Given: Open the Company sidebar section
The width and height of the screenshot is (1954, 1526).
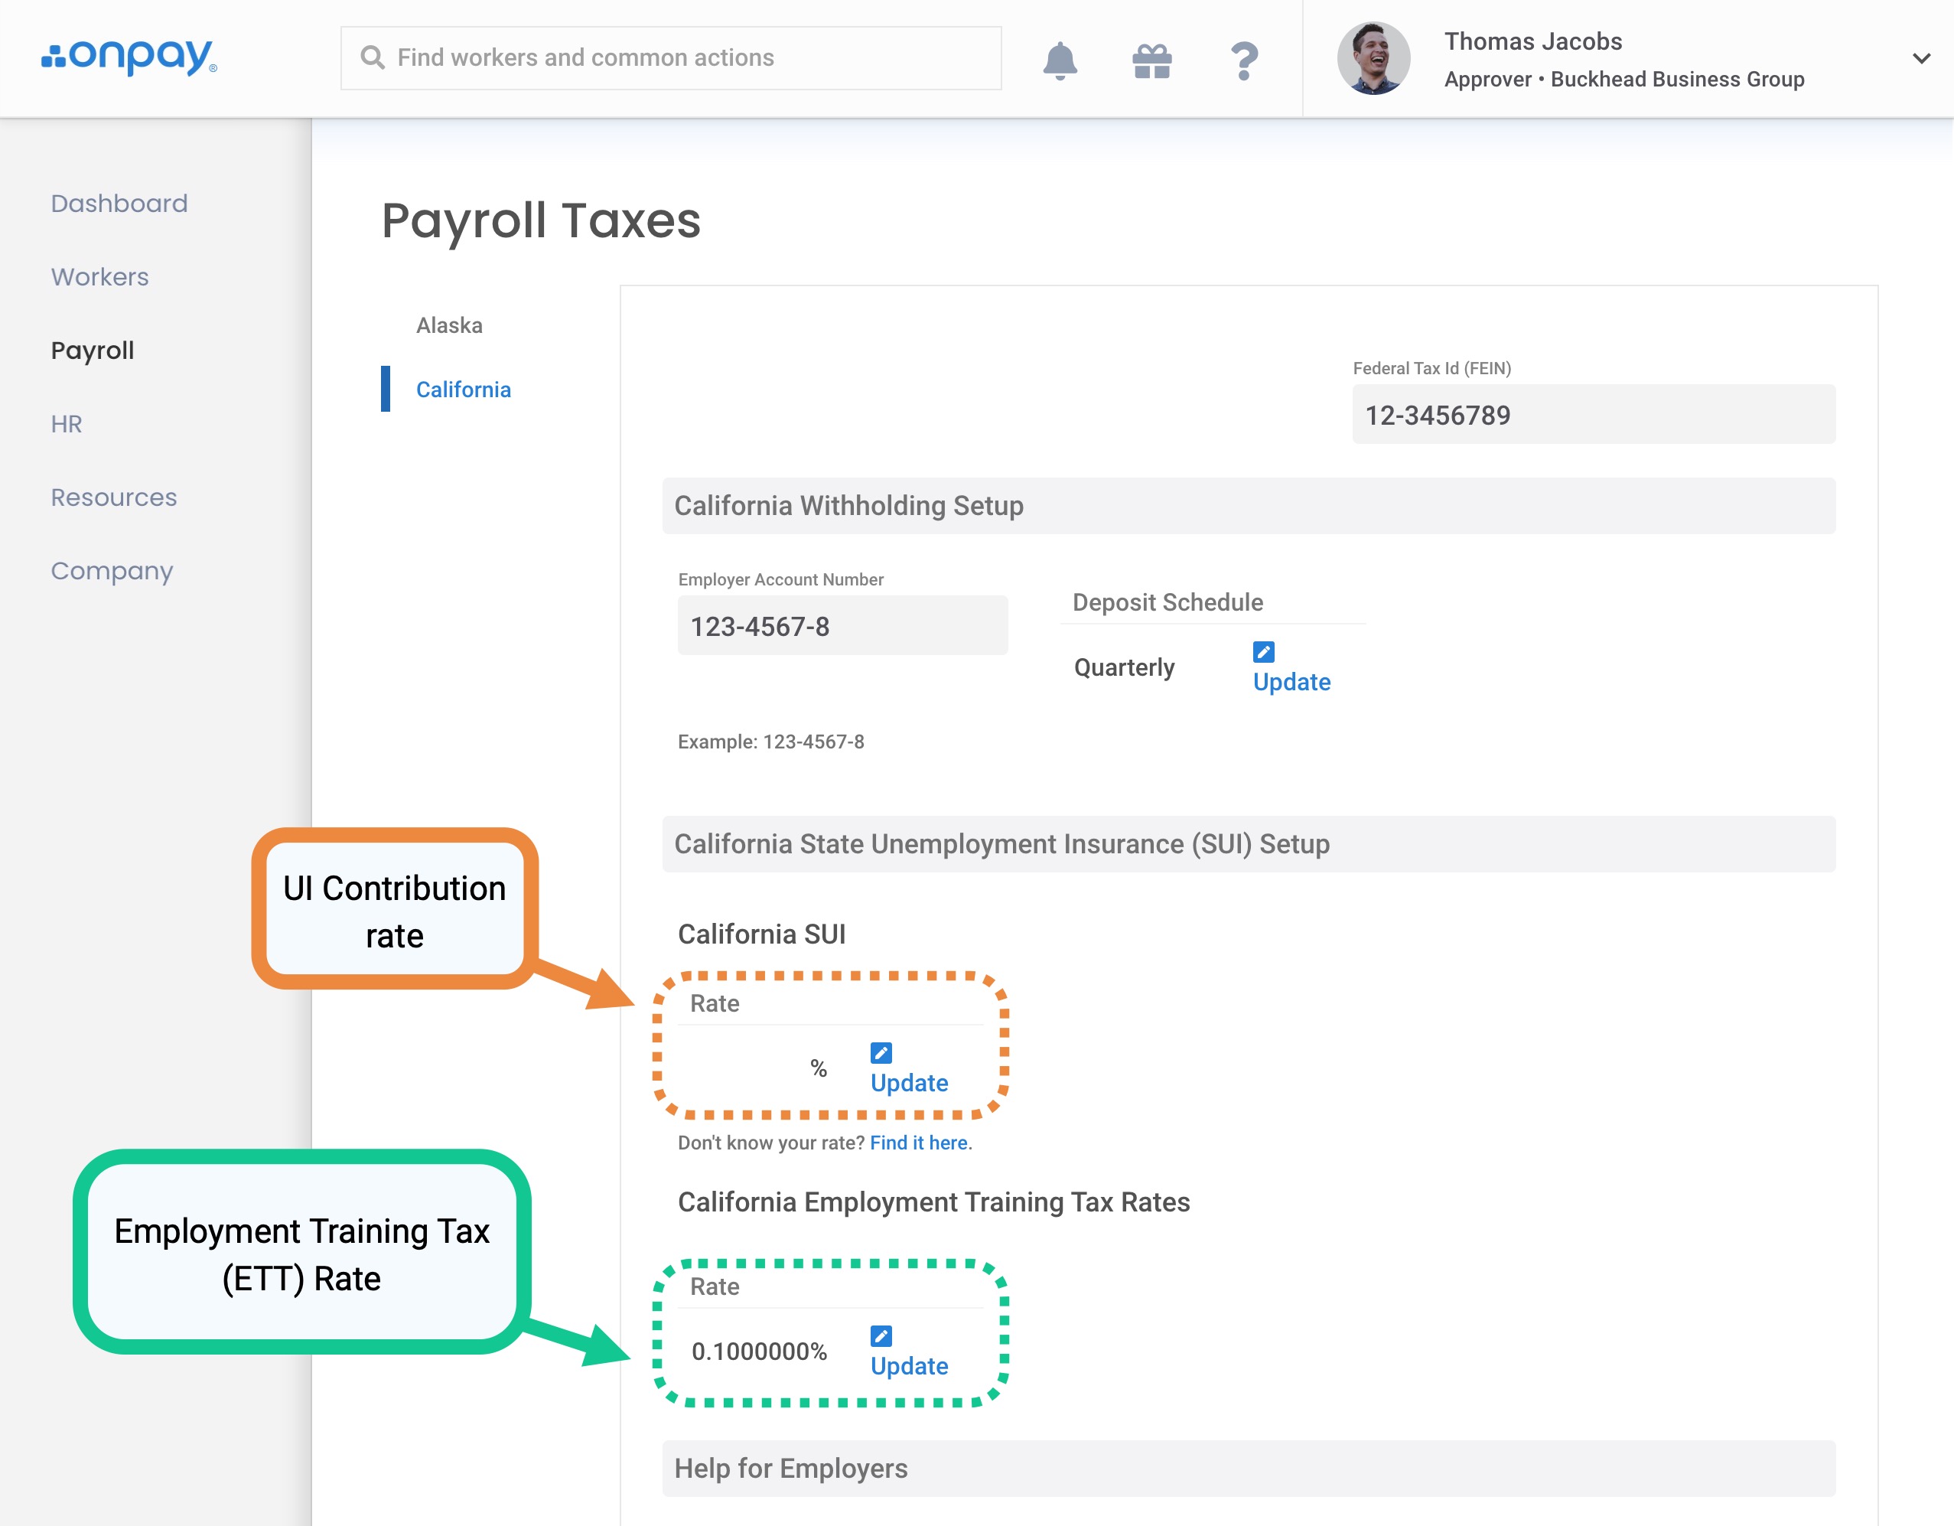Looking at the screenshot, I should click(x=112, y=570).
